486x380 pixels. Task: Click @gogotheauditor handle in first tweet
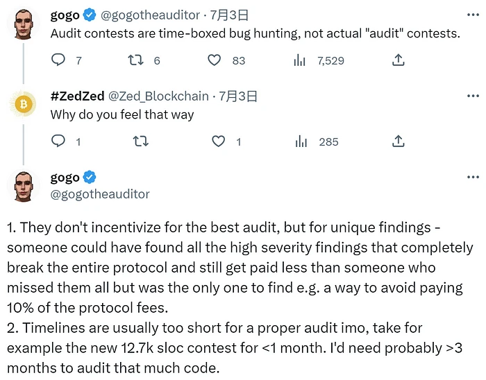pos(153,15)
